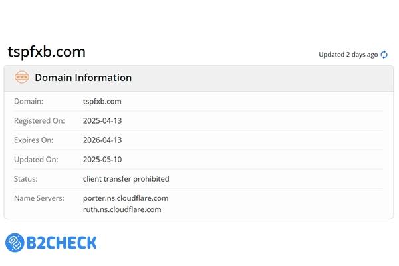Click the B2CHECK brand text
399x266 pixels.
61,243
